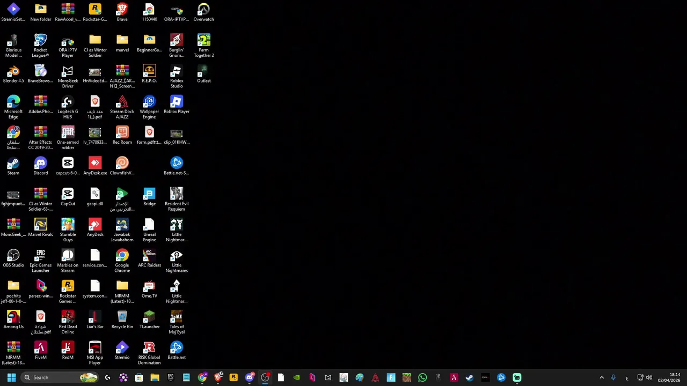Open the marvel folder
Image resolution: width=687 pixels, height=386 pixels.
tap(122, 43)
